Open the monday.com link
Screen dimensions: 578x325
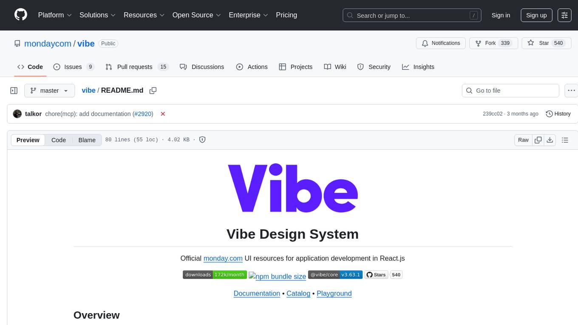pos(223,258)
